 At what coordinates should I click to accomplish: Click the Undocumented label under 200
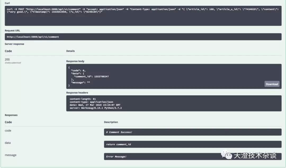(x=13, y=63)
